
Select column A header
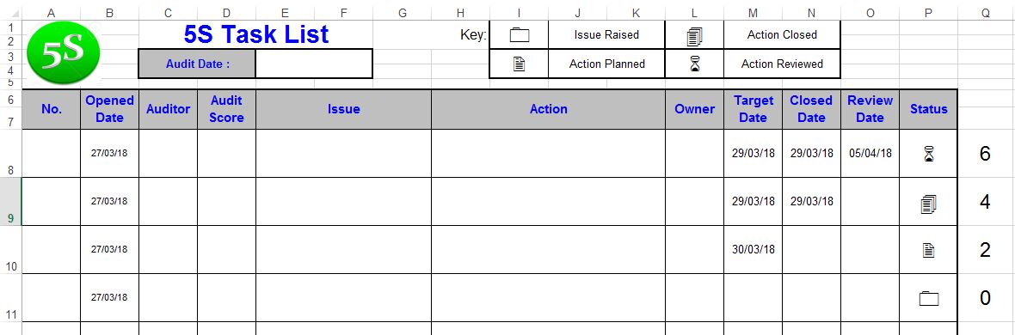(x=51, y=13)
